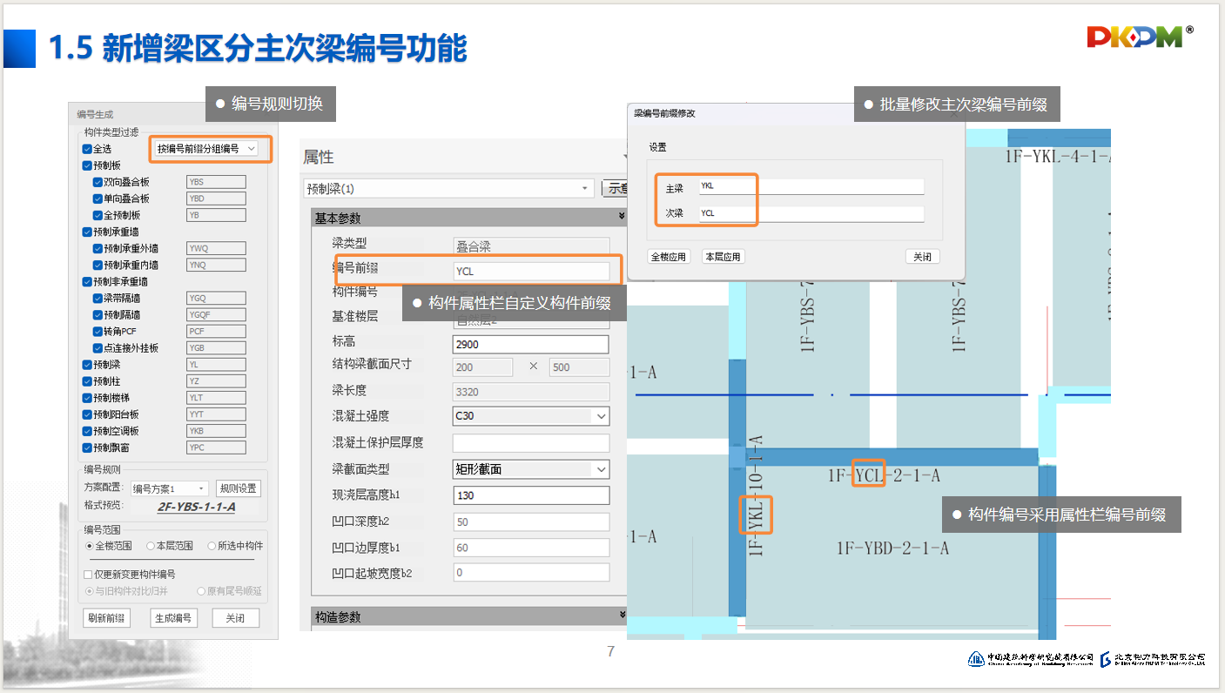Enable 仅更新变更构件编号 checkbox
The width and height of the screenshot is (1225, 693).
tap(88, 575)
